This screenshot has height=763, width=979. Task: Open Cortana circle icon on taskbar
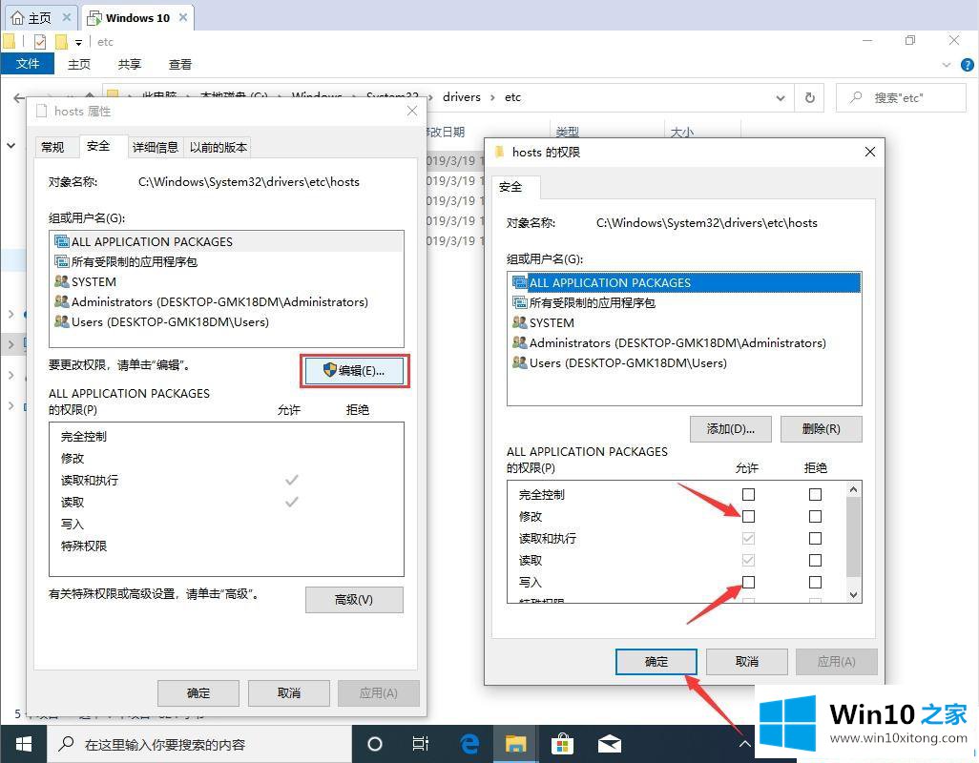tap(375, 744)
